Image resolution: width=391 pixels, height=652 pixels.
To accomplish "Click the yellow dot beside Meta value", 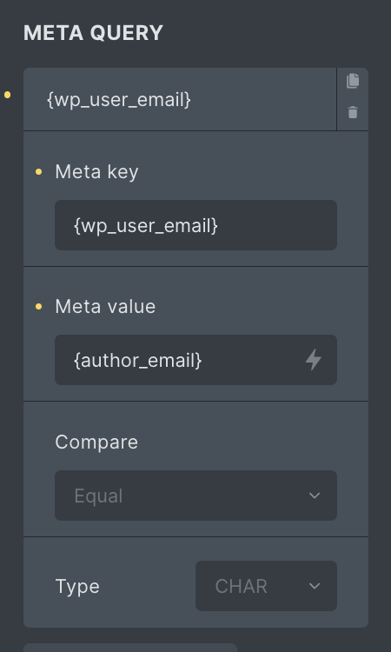I will click(38, 307).
